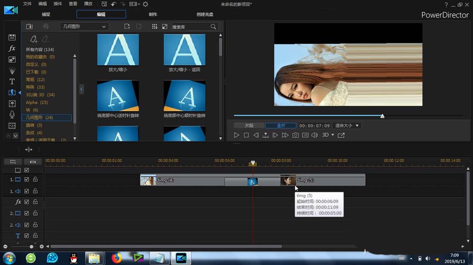Click the undock preview window icon
Image resolution: width=473 pixels, height=265 pixels.
pyautogui.click(x=341, y=135)
